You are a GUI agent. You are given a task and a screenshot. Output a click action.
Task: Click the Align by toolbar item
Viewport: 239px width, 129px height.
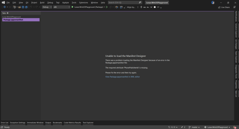(131, 7)
